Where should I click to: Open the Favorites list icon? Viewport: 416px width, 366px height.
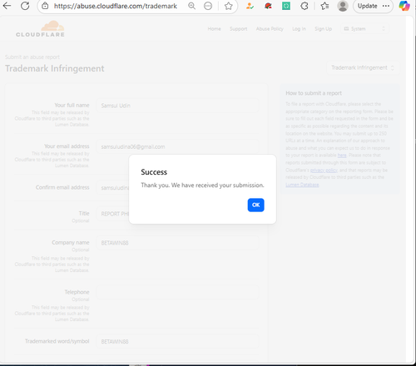(324, 6)
